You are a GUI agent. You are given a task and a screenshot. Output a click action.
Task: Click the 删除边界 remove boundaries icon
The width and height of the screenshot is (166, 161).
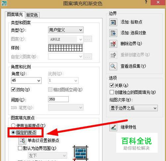click(113, 44)
